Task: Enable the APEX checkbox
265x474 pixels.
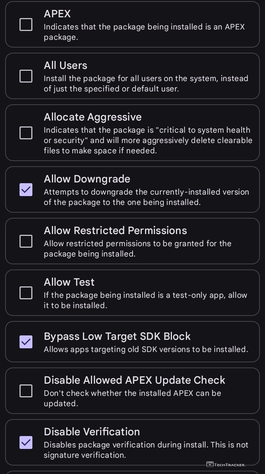Action: pyautogui.click(x=26, y=25)
